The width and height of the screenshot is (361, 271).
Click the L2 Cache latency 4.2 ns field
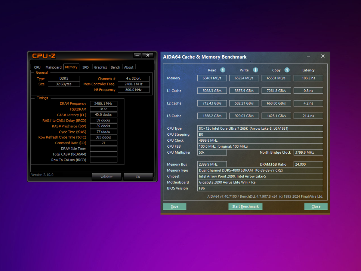coord(308,103)
